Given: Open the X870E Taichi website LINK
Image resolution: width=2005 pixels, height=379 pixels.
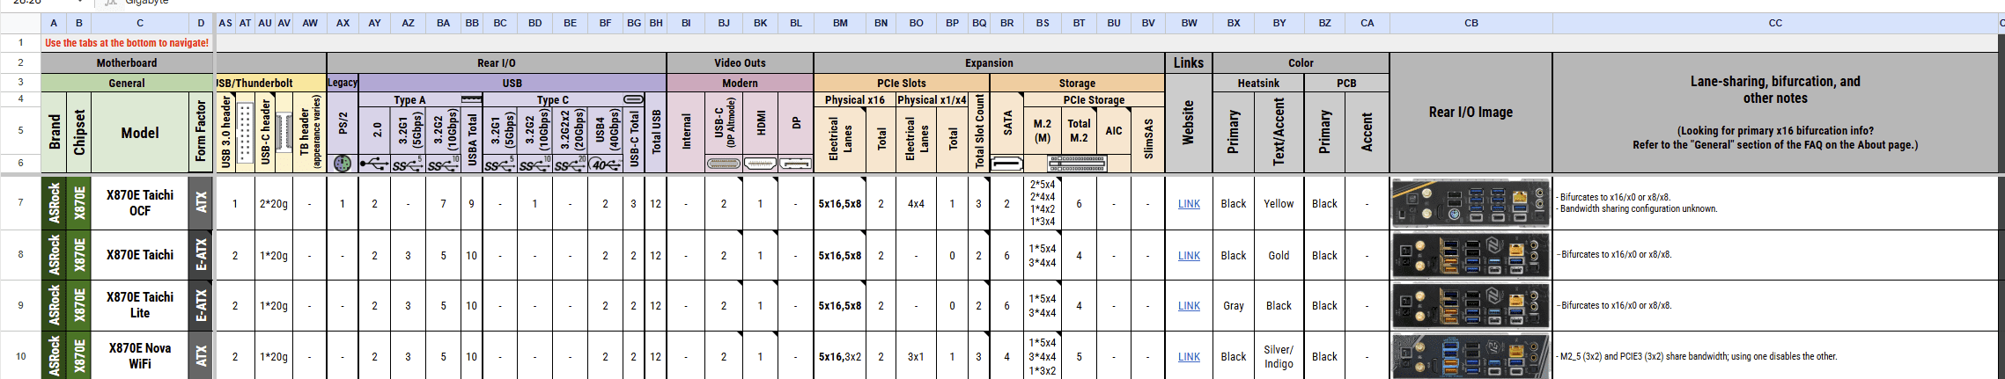Looking at the screenshot, I should click(x=1189, y=256).
